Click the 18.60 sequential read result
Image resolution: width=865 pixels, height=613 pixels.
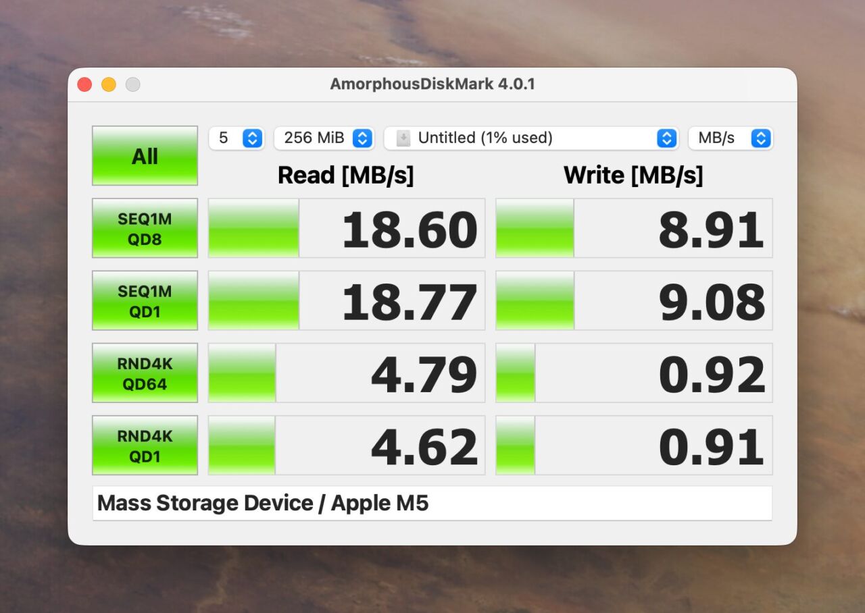click(410, 230)
